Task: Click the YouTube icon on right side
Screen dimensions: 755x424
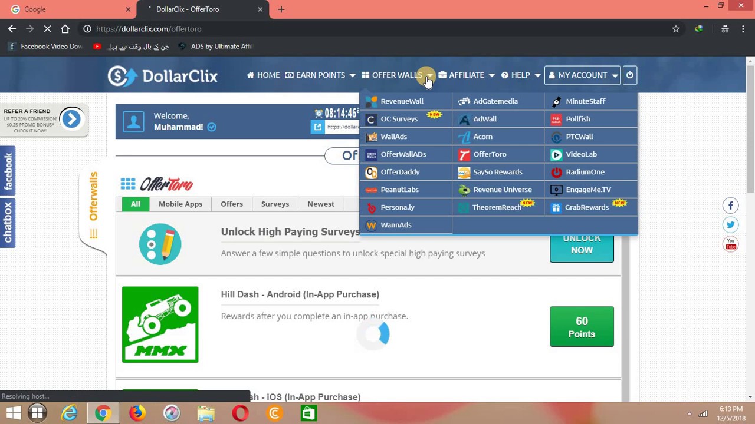Action: [730, 243]
